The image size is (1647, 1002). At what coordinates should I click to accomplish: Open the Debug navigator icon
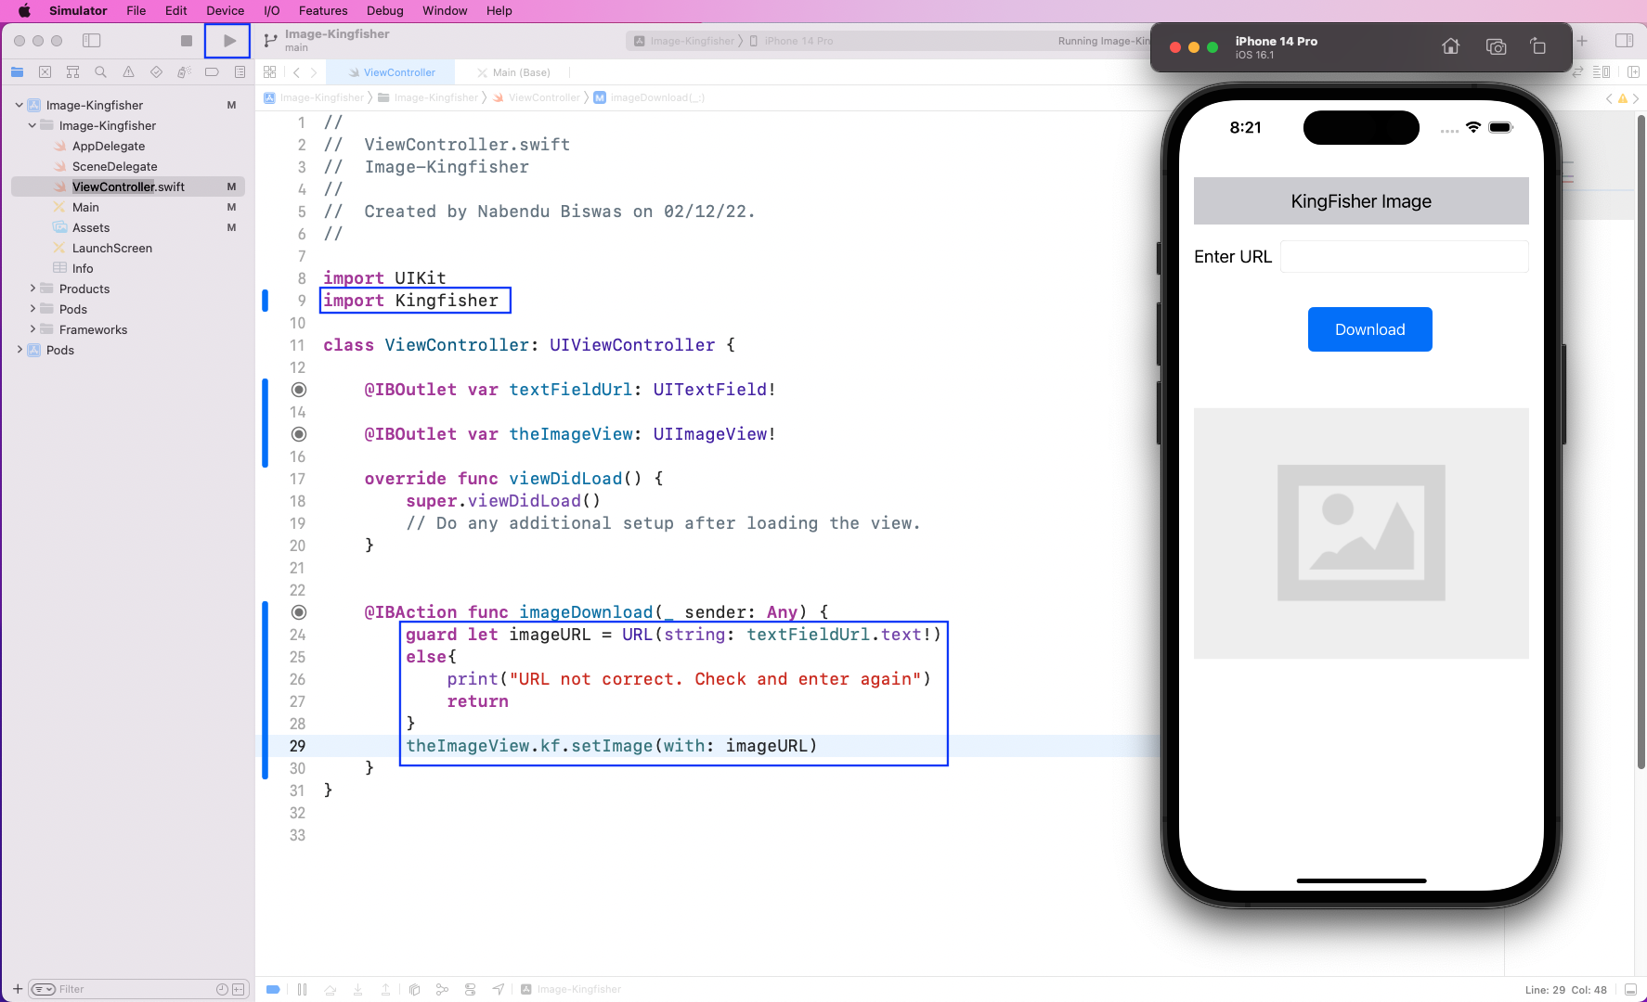(x=184, y=72)
